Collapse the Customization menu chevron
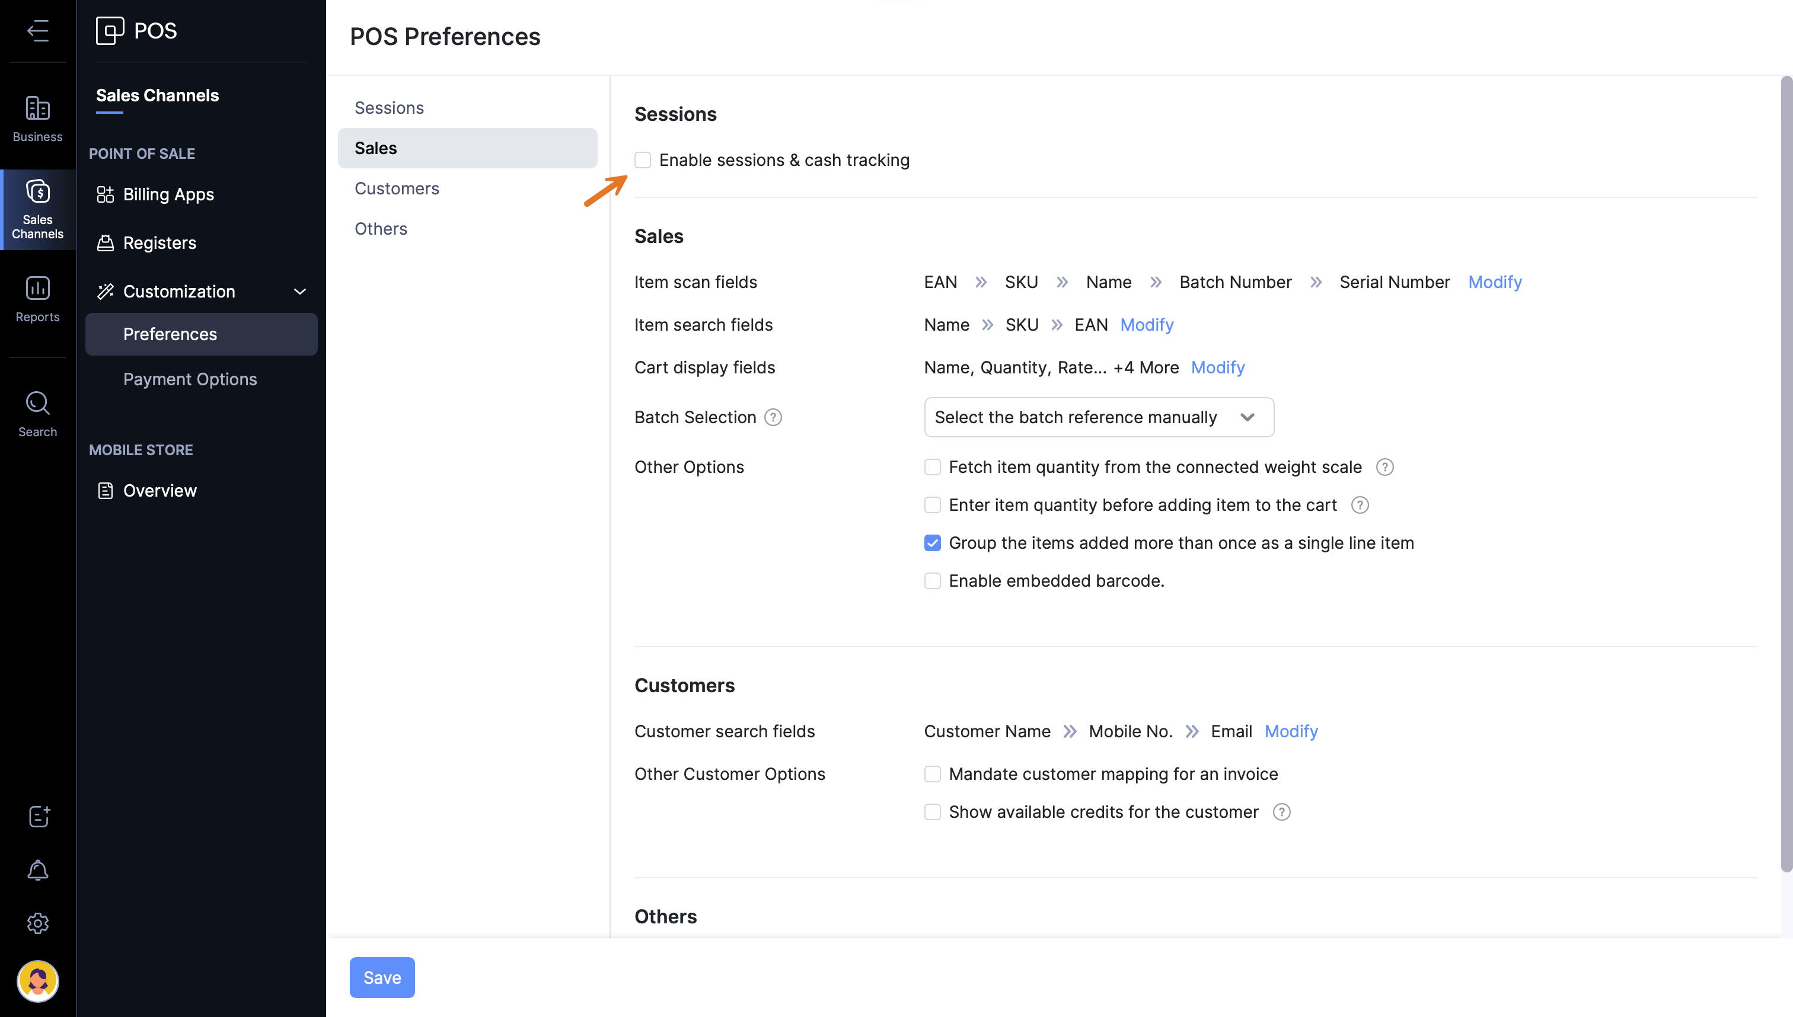The height and width of the screenshot is (1017, 1793). (300, 291)
